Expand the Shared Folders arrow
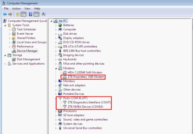 10,38
